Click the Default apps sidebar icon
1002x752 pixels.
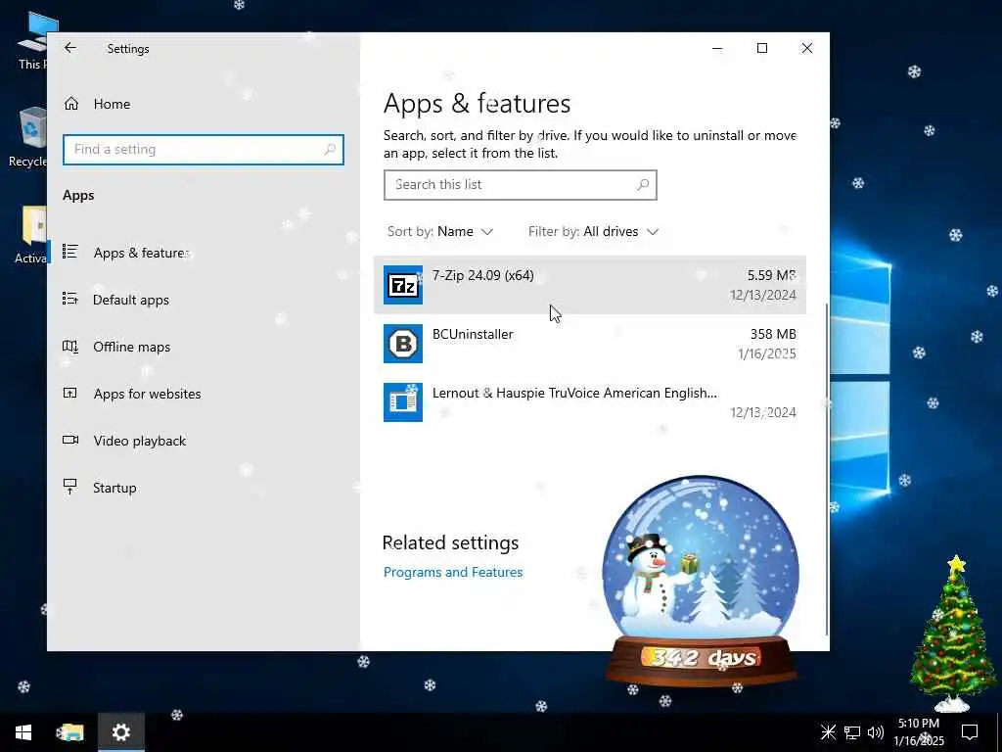(70, 299)
